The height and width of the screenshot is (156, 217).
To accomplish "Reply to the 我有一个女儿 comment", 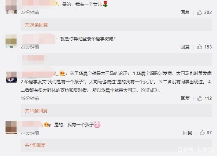I will (x=185, y=12).
